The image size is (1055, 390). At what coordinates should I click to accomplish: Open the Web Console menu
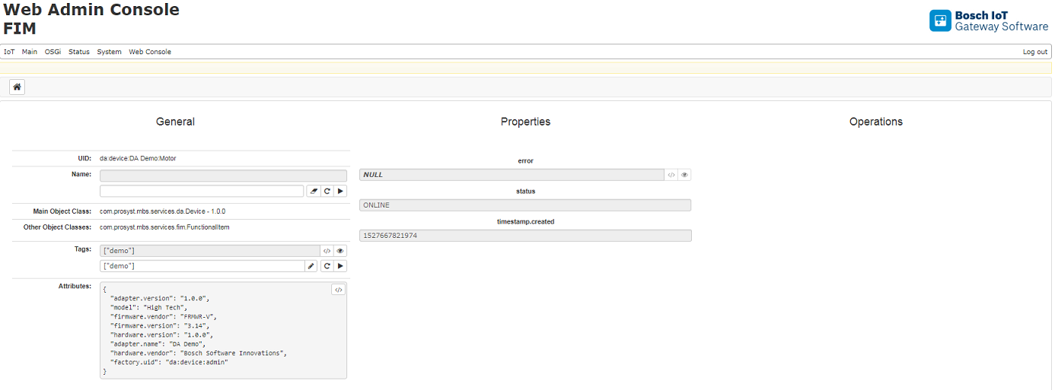pos(150,52)
